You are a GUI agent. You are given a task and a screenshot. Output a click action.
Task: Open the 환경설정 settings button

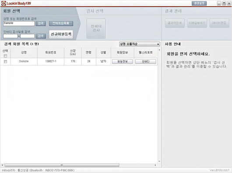[x=199, y=3]
